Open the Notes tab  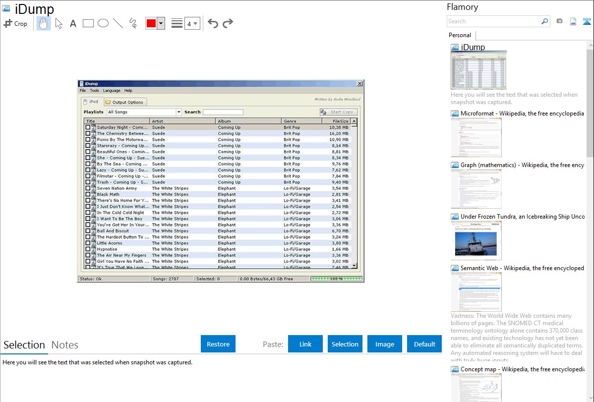pyautogui.click(x=65, y=345)
